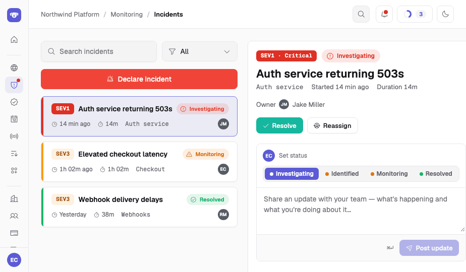Screen dimensions: 466x272
Task: Click the EC avatar beside Set status
Action: tap(269, 156)
